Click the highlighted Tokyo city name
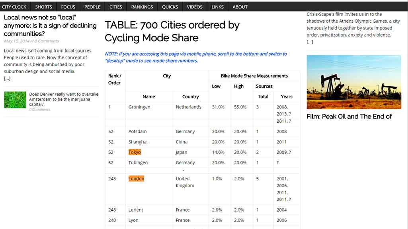The height and width of the screenshot is (229, 408). click(135, 152)
